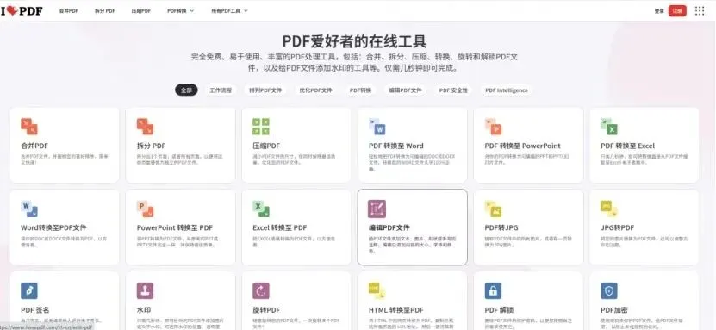Expand the PDF转换 dropdown menu

pyautogui.click(x=180, y=11)
